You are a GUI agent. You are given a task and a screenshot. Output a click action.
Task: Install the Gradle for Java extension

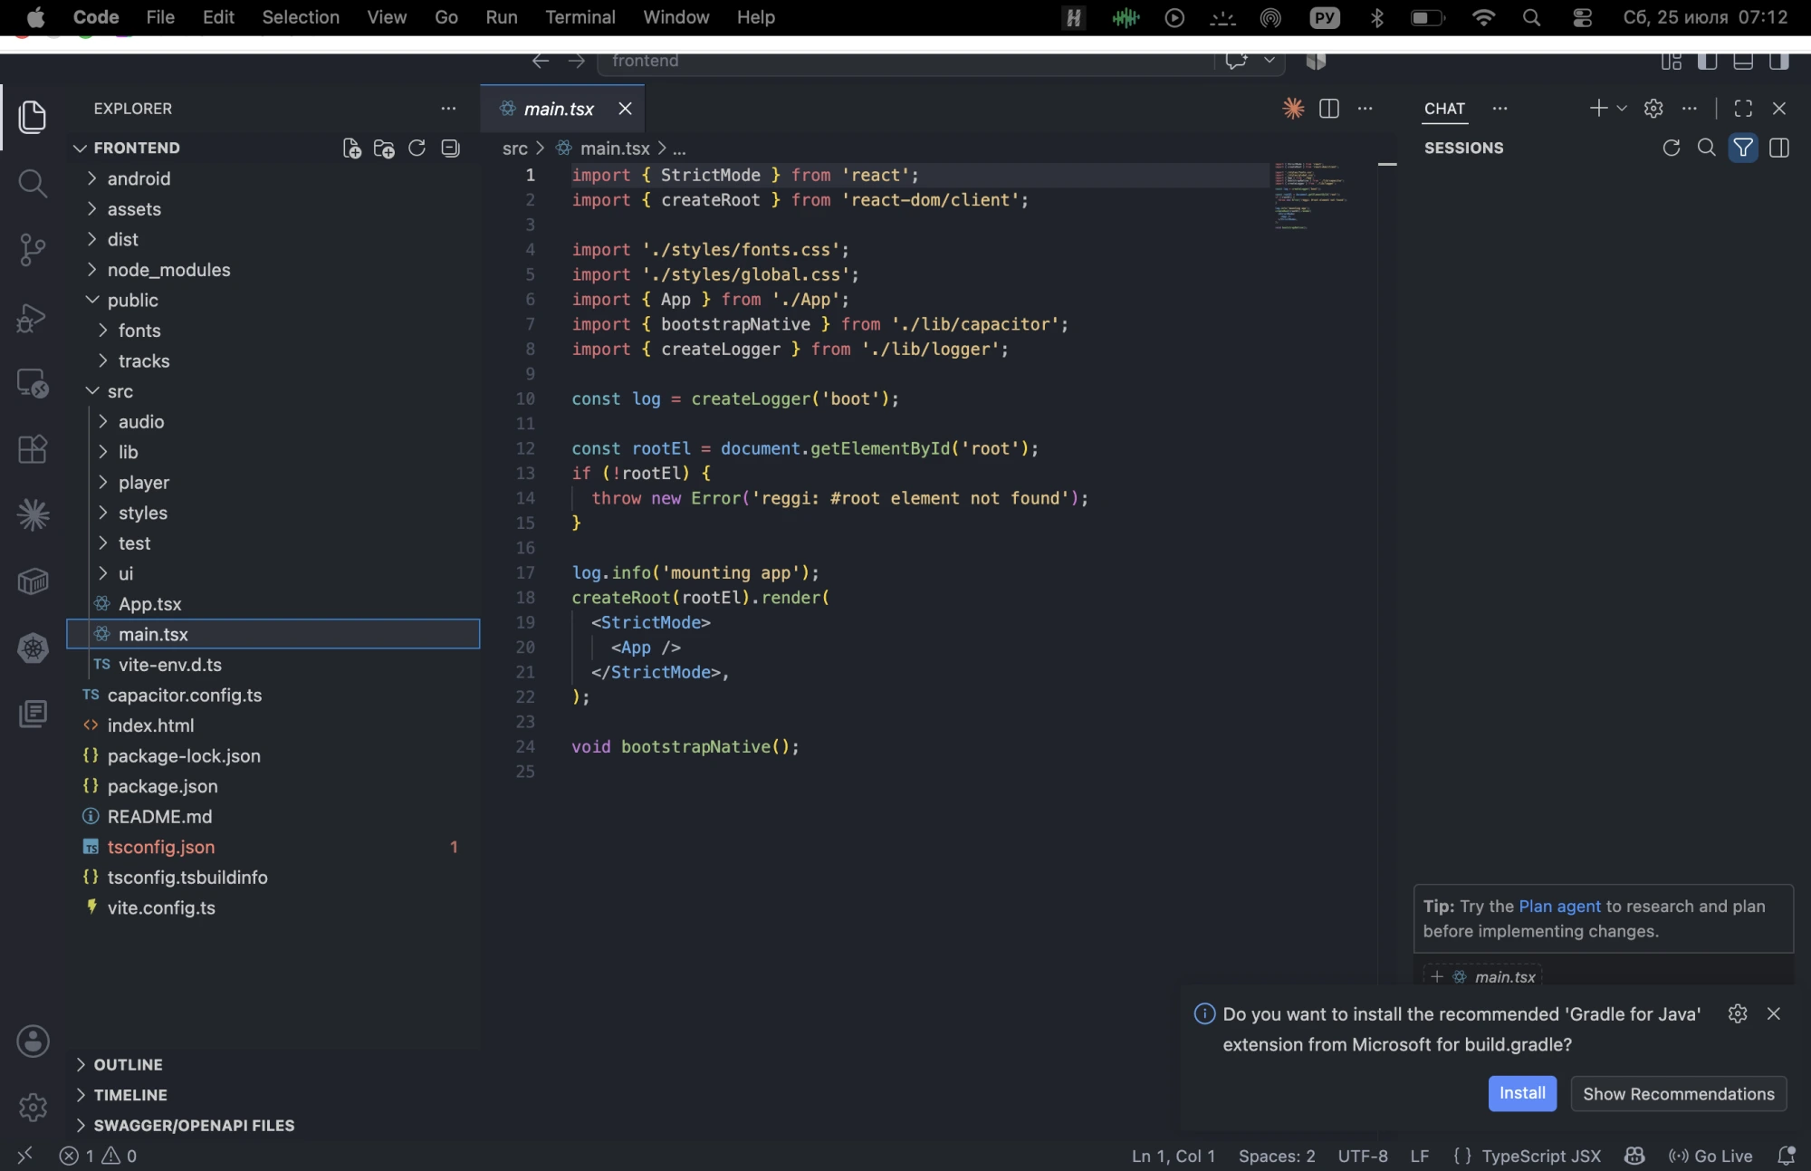1522,1094
